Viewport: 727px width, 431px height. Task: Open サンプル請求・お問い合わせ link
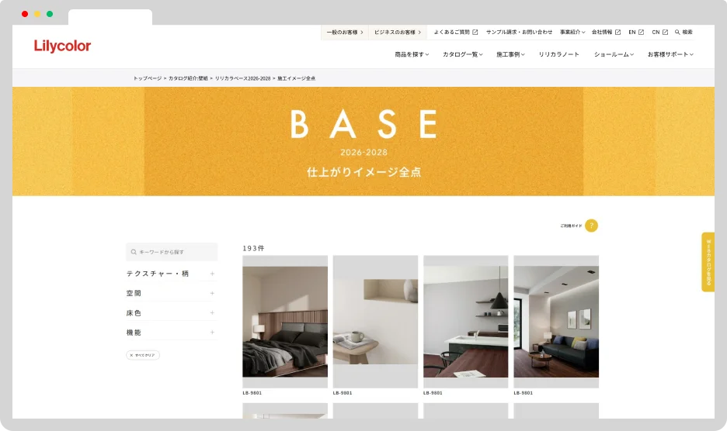click(x=519, y=32)
